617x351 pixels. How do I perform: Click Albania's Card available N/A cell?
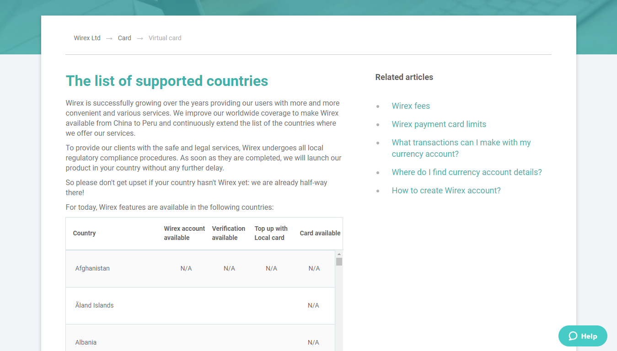point(313,342)
